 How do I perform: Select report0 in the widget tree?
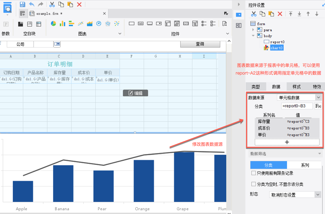pyautogui.click(x=277, y=42)
